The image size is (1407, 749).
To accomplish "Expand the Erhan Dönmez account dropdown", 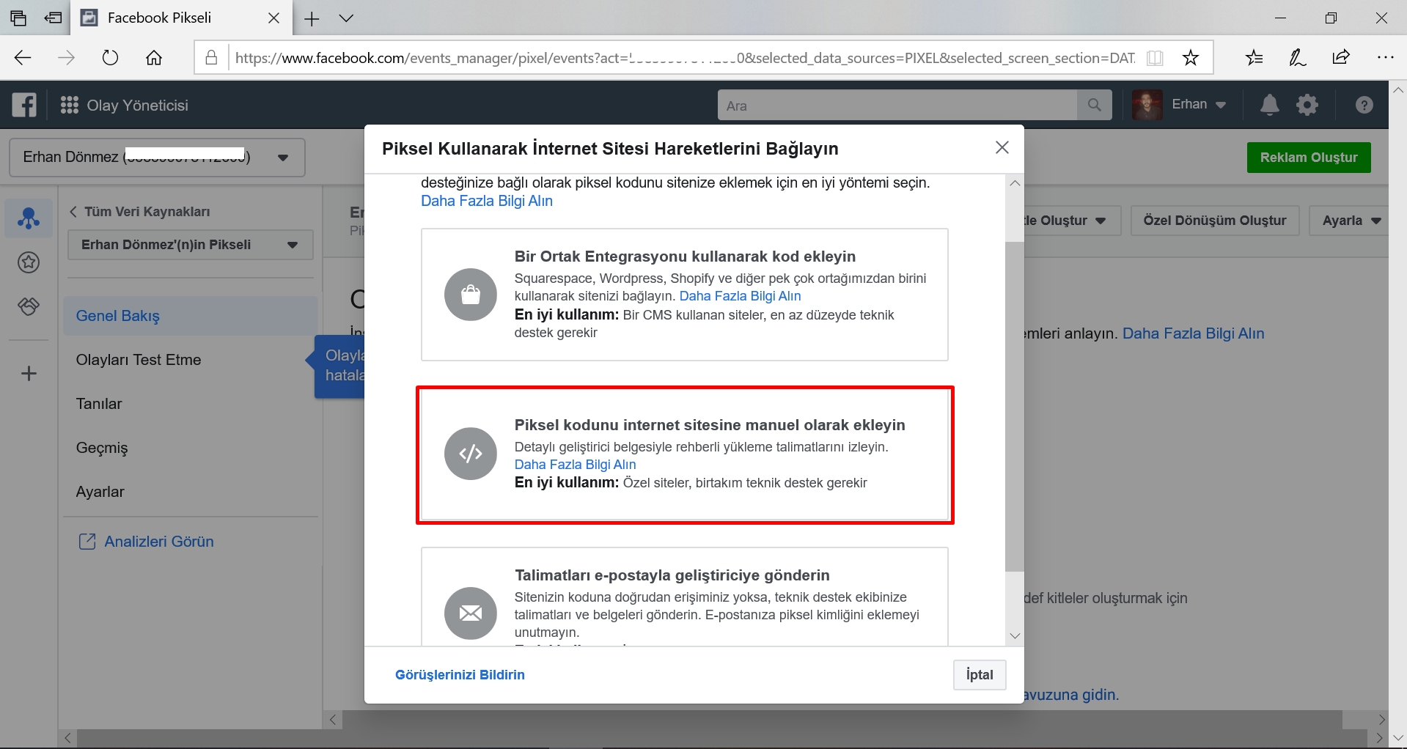I will click(157, 157).
